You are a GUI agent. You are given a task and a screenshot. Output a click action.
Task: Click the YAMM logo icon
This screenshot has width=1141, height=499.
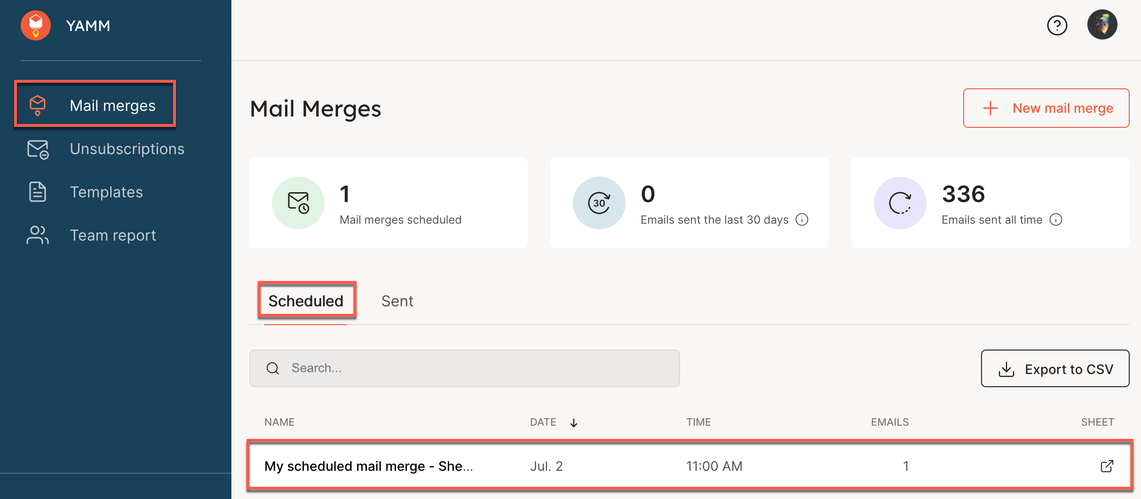36,25
